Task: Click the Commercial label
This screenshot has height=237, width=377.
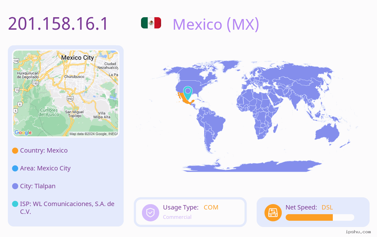Action: (177, 217)
